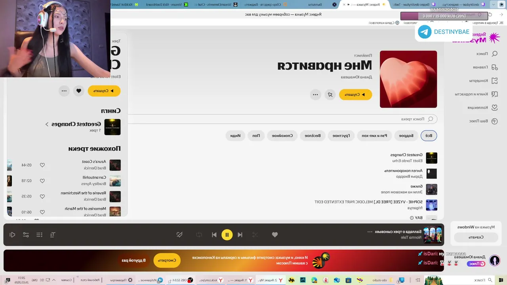The height and width of the screenshot is (285, 507).
Task: Open the three-dot menu for Баллада о трех сыновьях
Action: pos(370,232)
